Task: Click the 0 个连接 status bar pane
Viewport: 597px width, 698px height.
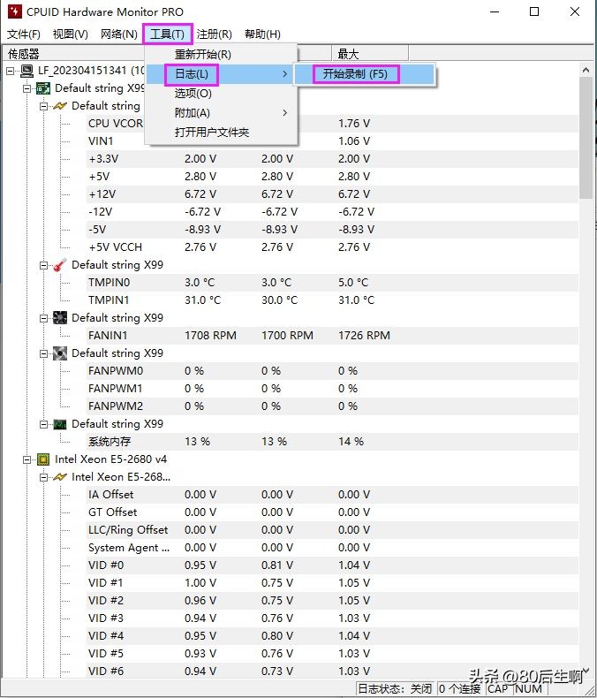Action: coord(459,688)
